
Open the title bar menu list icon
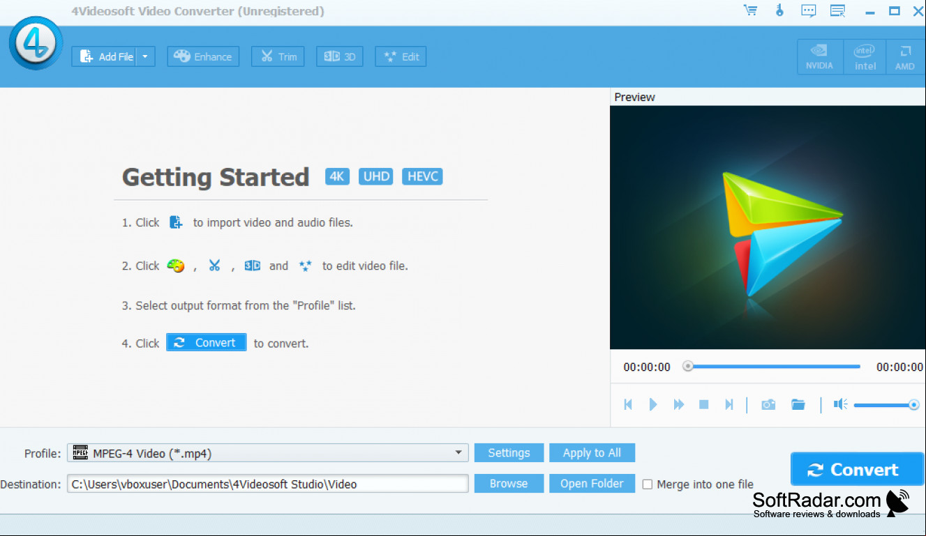coord(837,10)
